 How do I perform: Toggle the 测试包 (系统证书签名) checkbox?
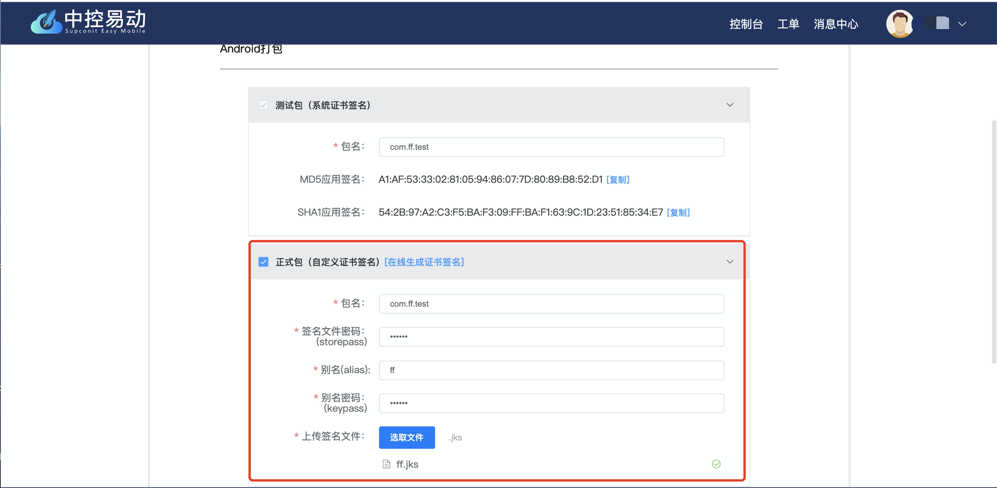[x=263, y=105]
